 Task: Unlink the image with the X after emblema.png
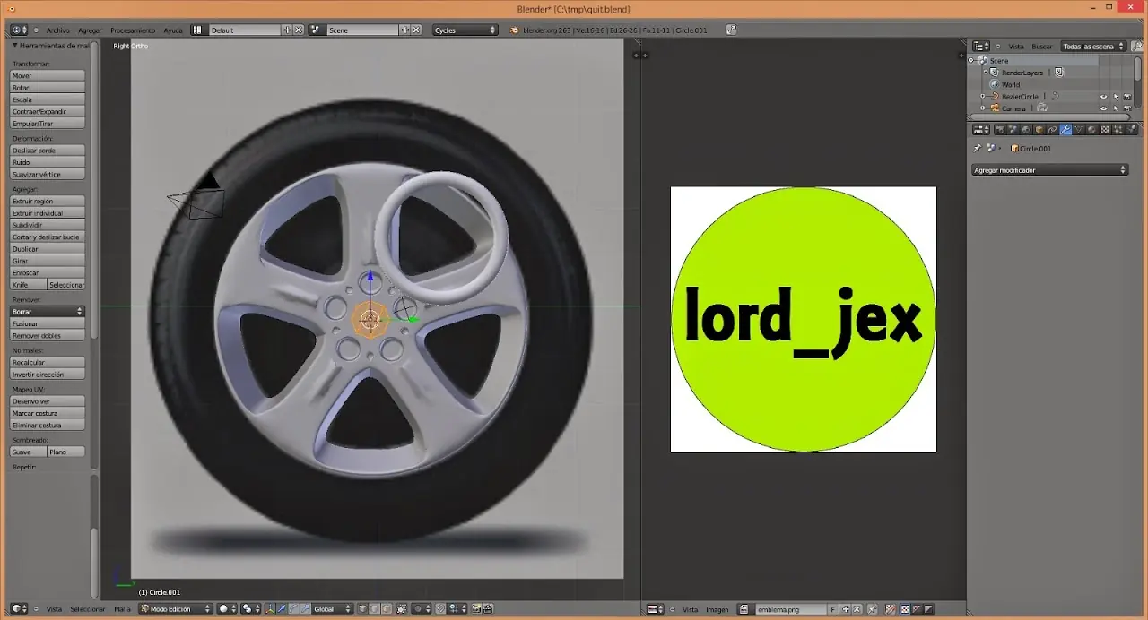pyautogui.click(x=857, y=610)
